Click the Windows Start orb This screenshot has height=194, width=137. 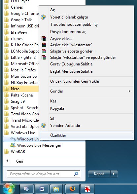point(9,189)
